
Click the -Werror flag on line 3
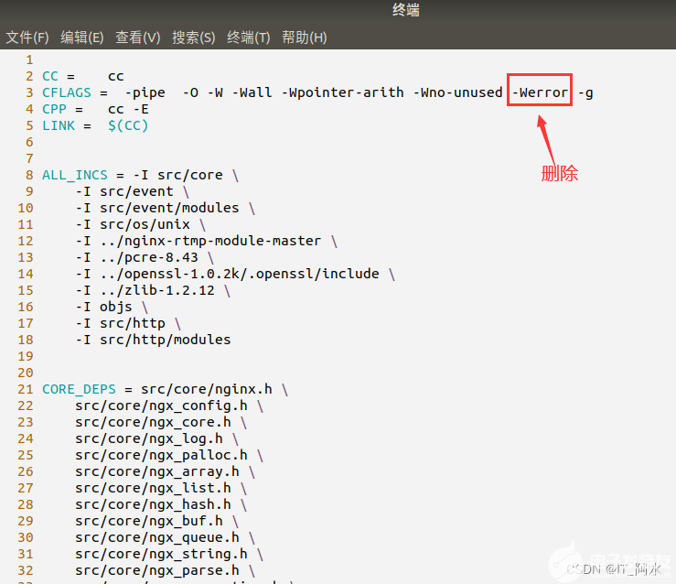pyautogui.click(x=540, y=92)
